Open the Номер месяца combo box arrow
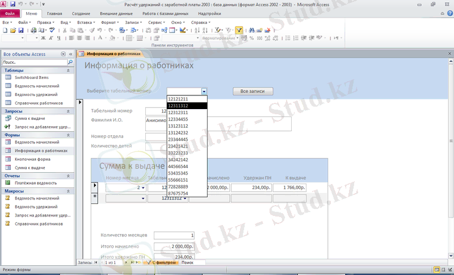 (x=142, y=187)
